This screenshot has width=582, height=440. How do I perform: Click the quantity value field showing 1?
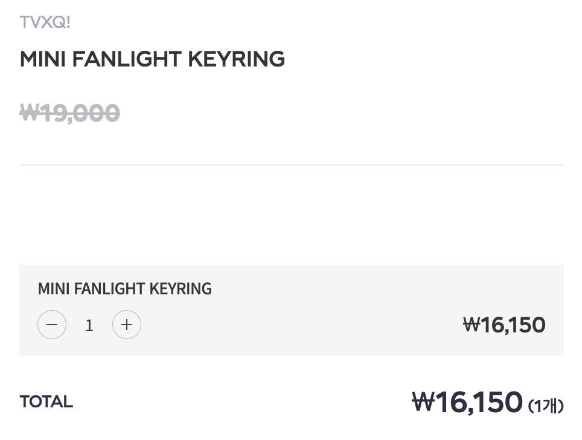pyautogui.click(x=89, y=326)
